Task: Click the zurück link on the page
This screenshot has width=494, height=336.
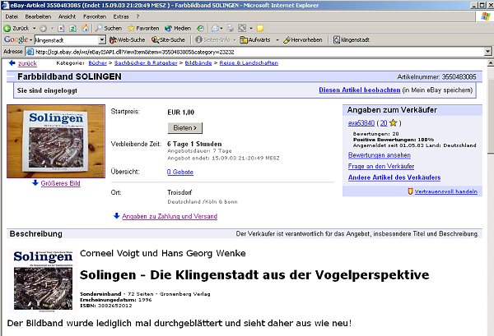Action: click(x=27, y=63)
